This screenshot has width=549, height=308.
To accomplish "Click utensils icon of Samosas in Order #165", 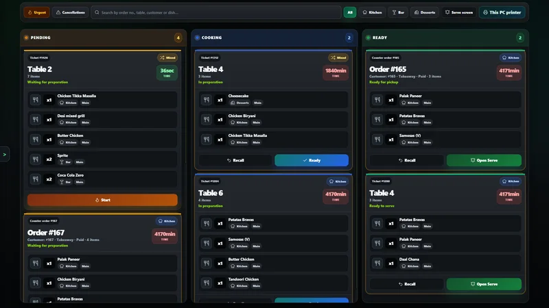I will coord(377,140).
